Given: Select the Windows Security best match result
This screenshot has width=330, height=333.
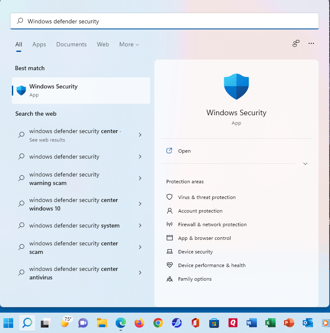Looking at the screenshot, I should coord(81,91).
